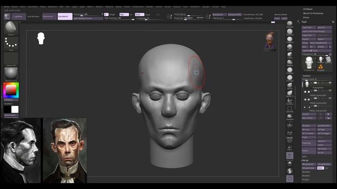The width and height of the screenshot is (337, 189).
Task: Toggle the Rgb mode button
Action: click(124, 15)
